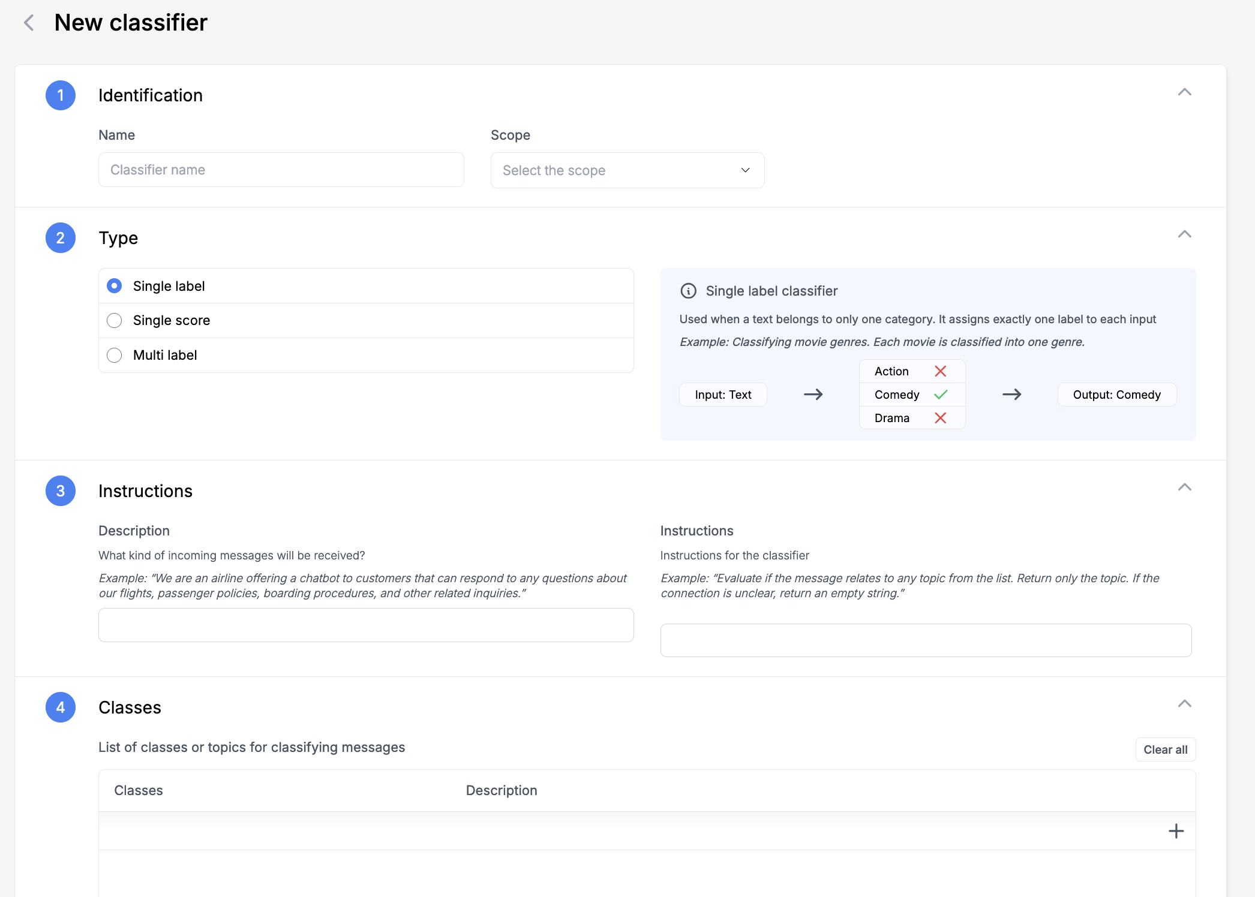This screenshot has width=1255, height=897.
Task: Click the Description text input field
Action: [365, 625]
